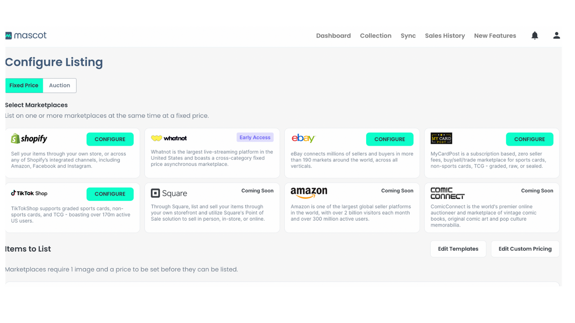The image size is (575, 323).
Task: Click the ComicConnect logo
Action: pyautogui.click(x=447, y=193)
